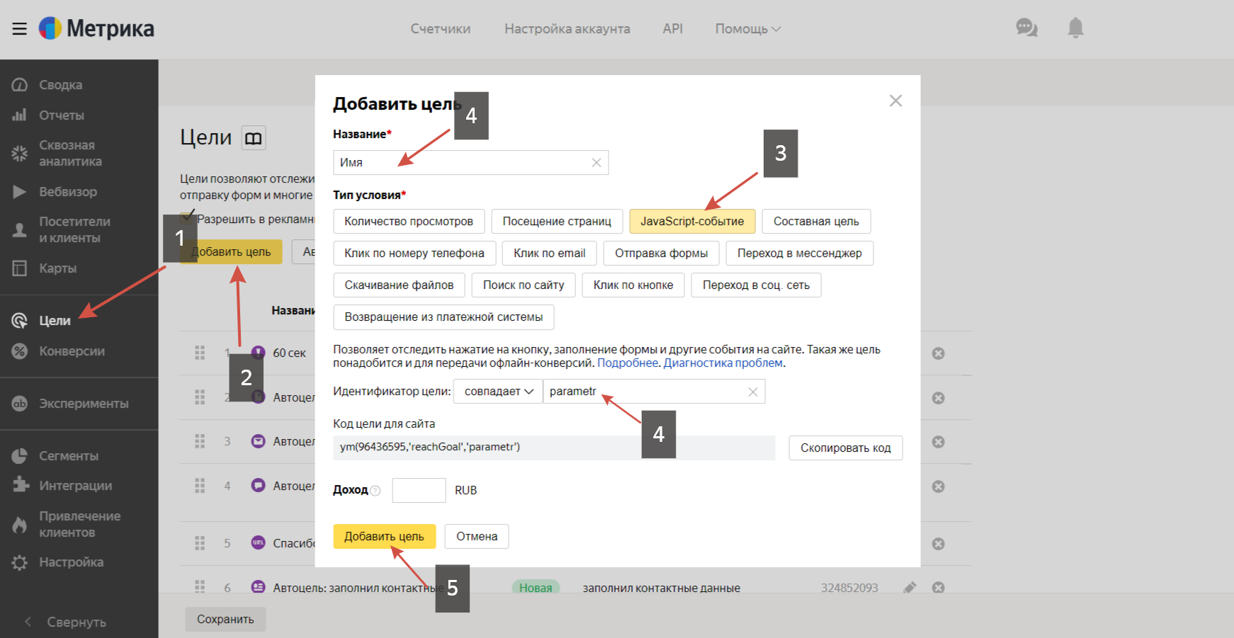Close the Добавить цель dialog

(895, 101)
